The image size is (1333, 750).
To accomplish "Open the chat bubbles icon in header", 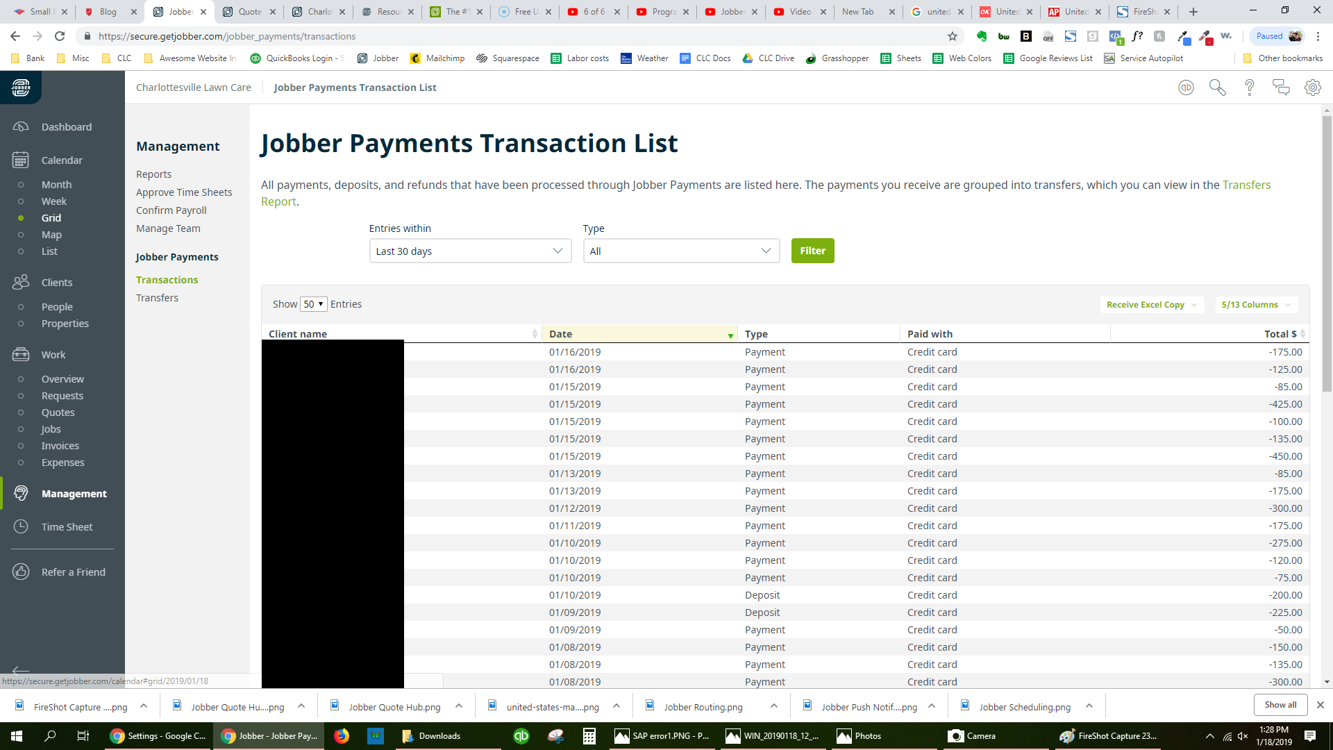I will pos(1281,87).
